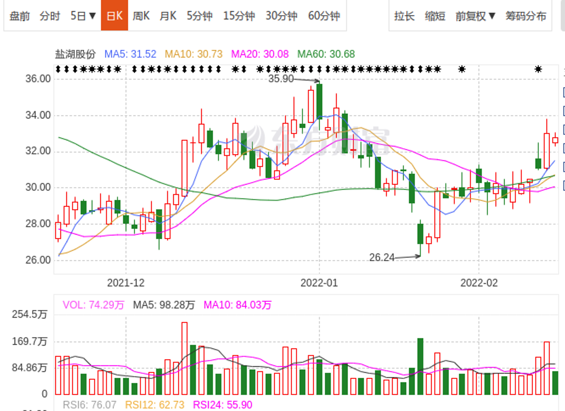
Task: Open the 前复权 adjustment dropdown
Action: 475,16
